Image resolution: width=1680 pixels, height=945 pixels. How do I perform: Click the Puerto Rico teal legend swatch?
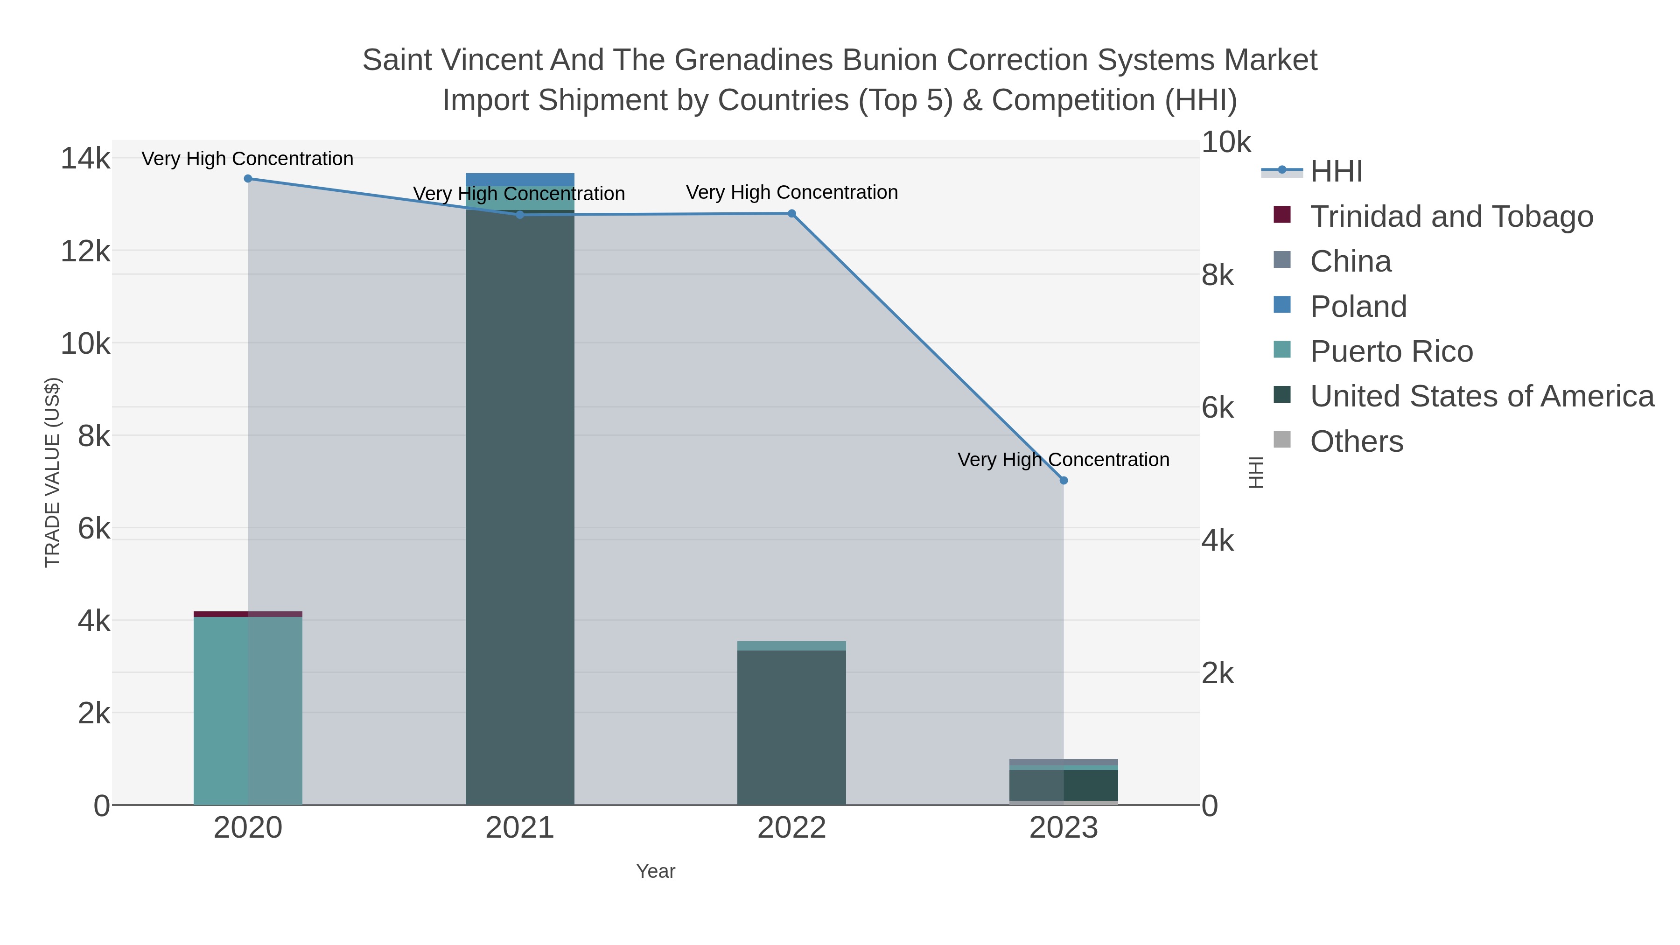[1281, 350]
